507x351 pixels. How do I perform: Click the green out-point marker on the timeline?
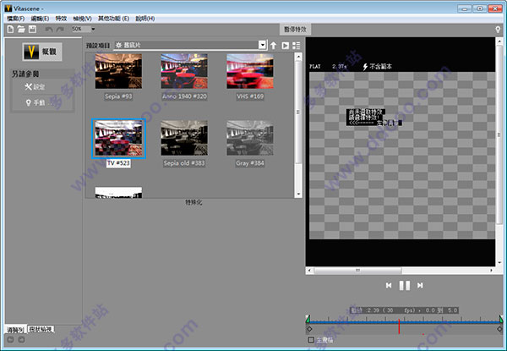tap(501, 320)
